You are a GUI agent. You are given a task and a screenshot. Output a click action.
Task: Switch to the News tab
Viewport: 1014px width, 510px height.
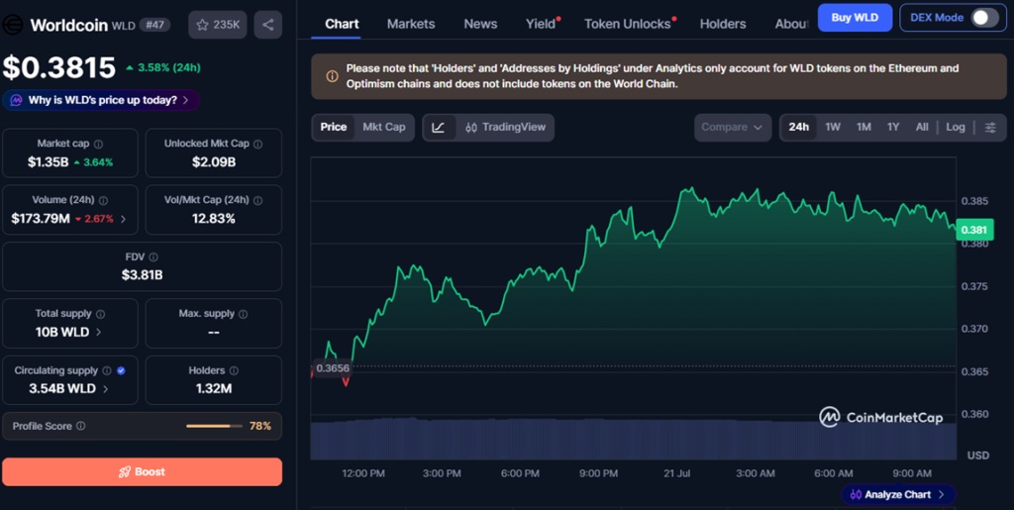[x=480, y=24]
